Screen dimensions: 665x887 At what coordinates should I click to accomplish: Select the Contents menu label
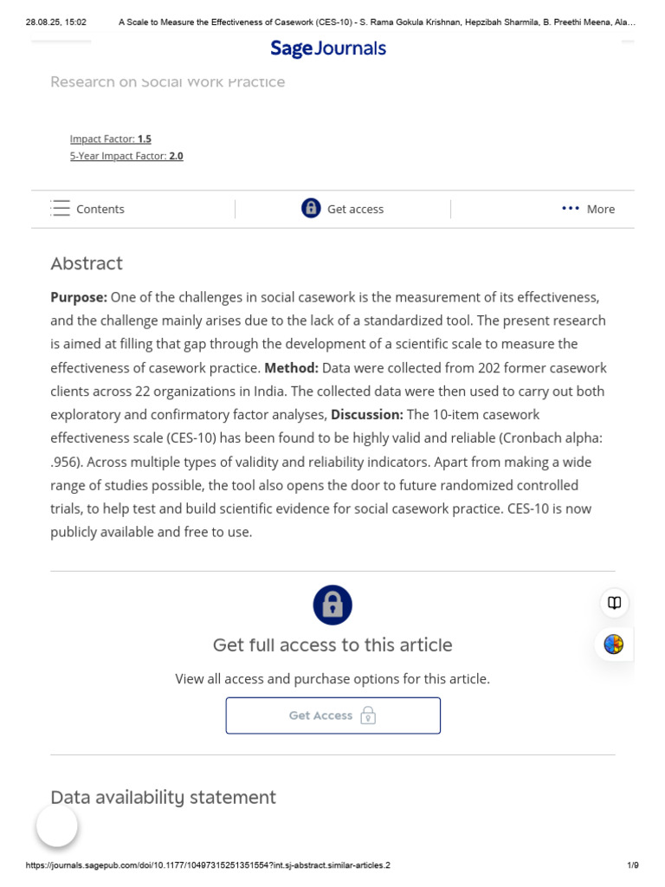(x=100, y=210)
